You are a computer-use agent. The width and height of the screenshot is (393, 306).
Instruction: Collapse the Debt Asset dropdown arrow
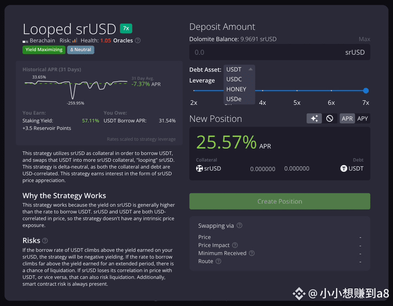tap(250, 69)
